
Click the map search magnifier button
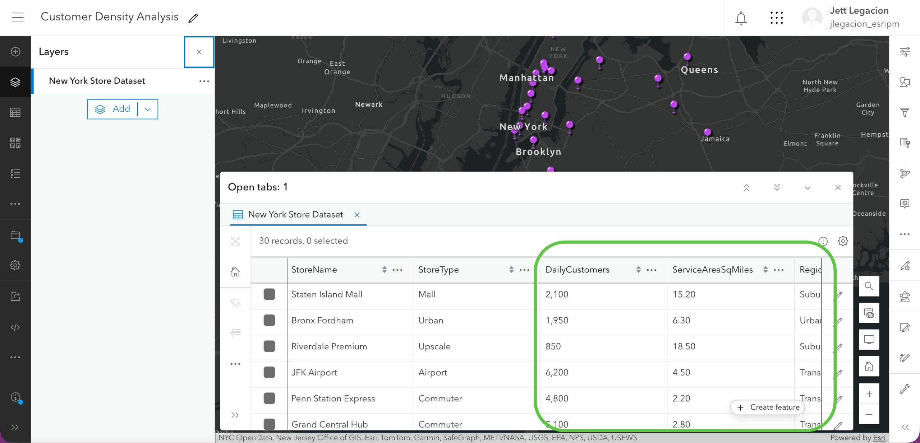[x=869, y=286]
